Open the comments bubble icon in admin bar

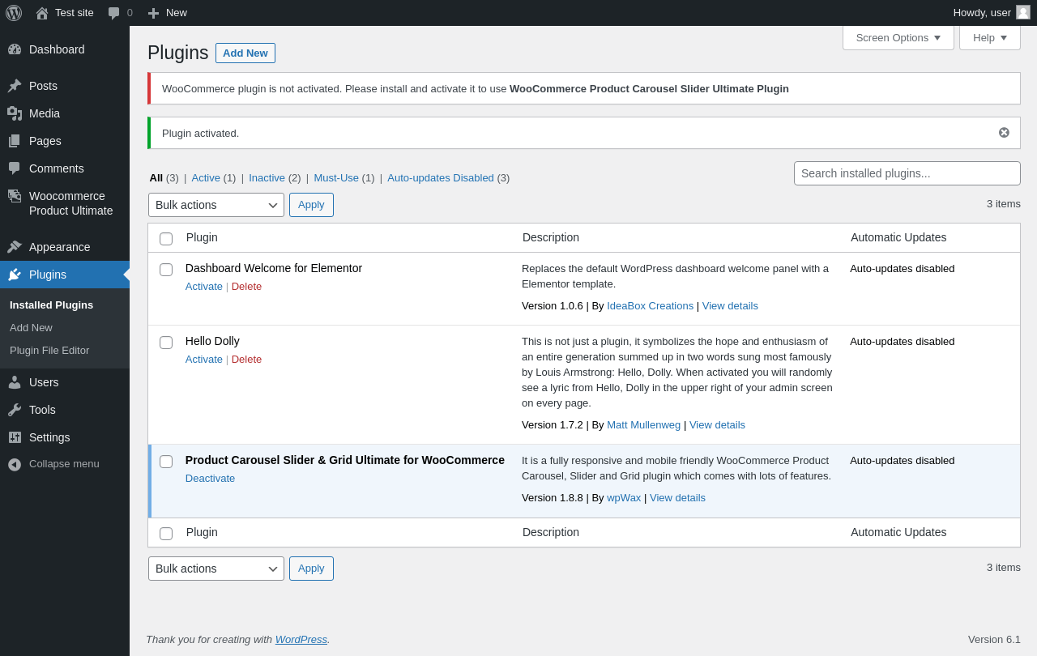[114, 13]
